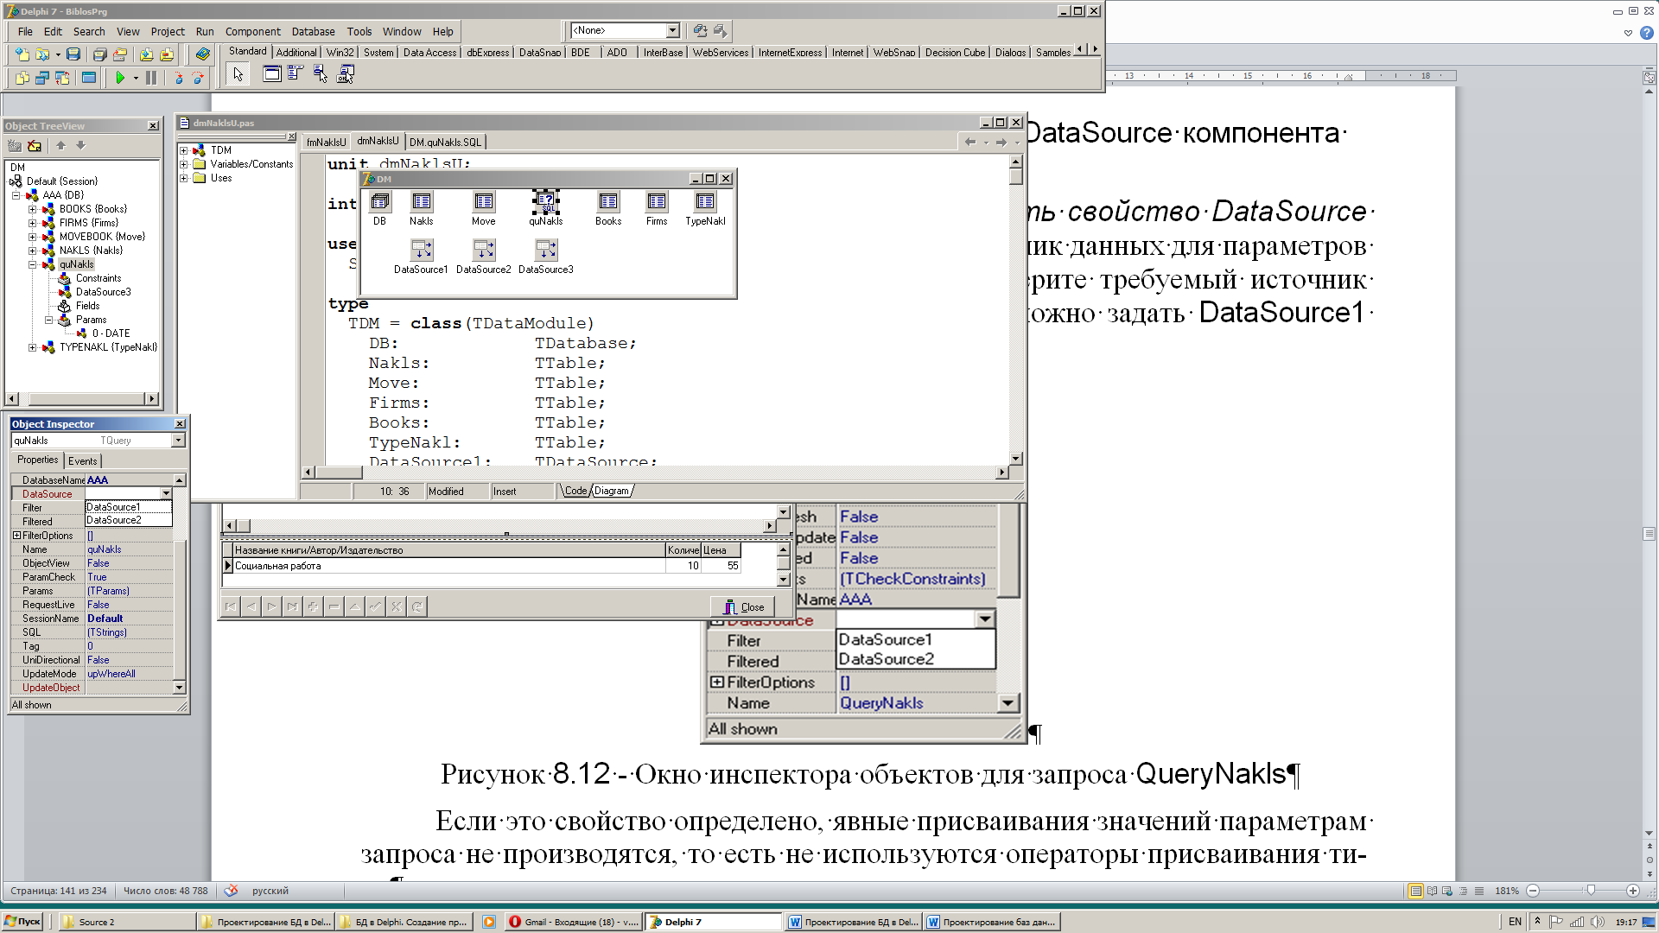Click Toggle Form/Unit toolbar icon
Screen dimensions: 1659x933
point(62,78)
